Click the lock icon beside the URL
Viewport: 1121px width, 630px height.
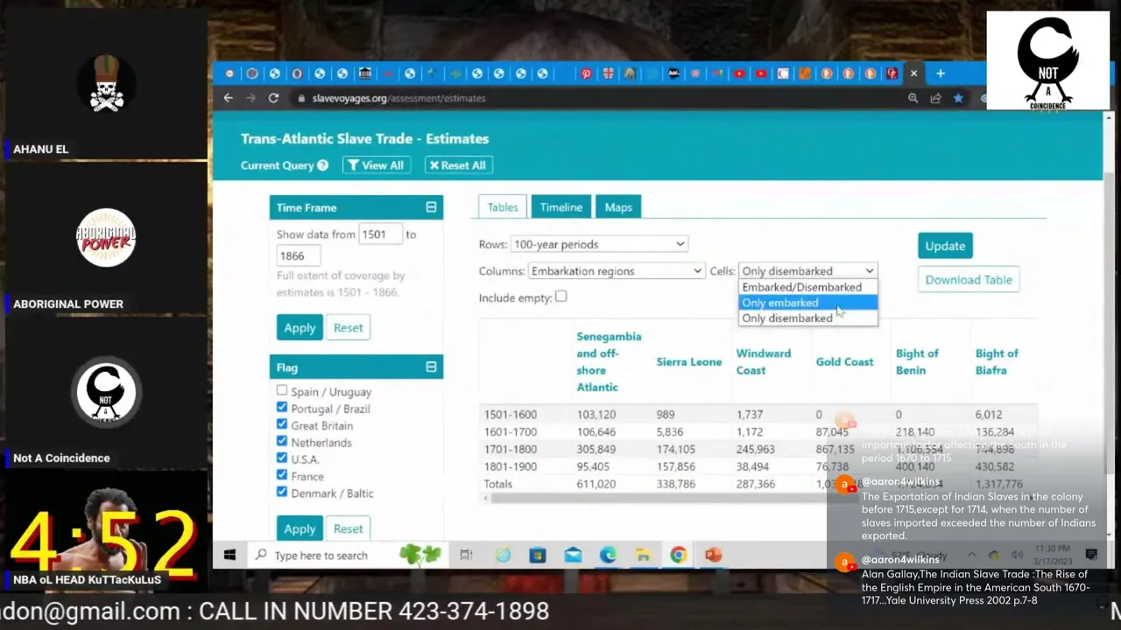tap(301, 98)
